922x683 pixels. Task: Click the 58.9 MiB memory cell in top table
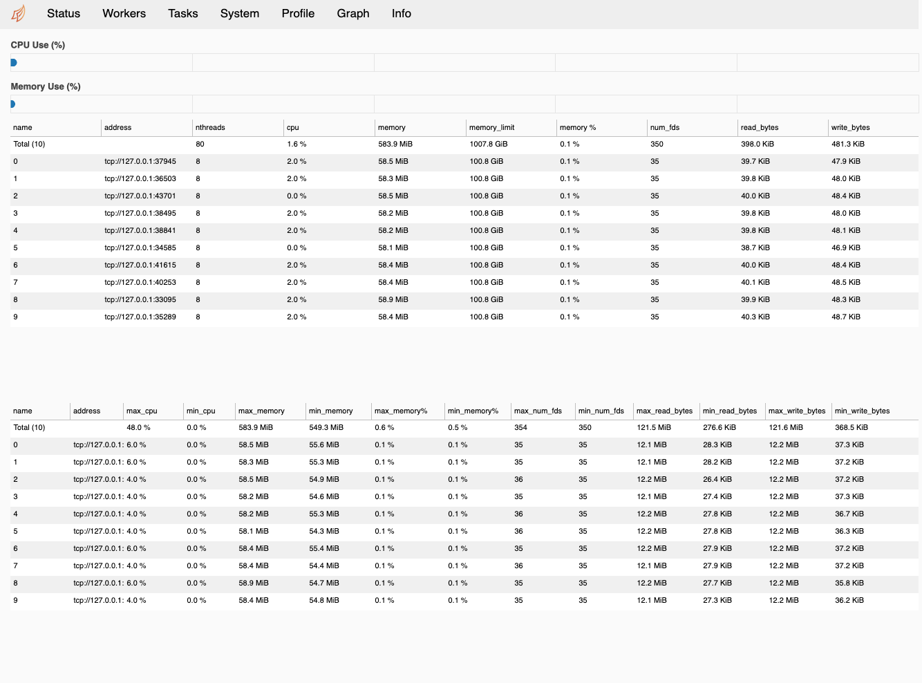393,299
